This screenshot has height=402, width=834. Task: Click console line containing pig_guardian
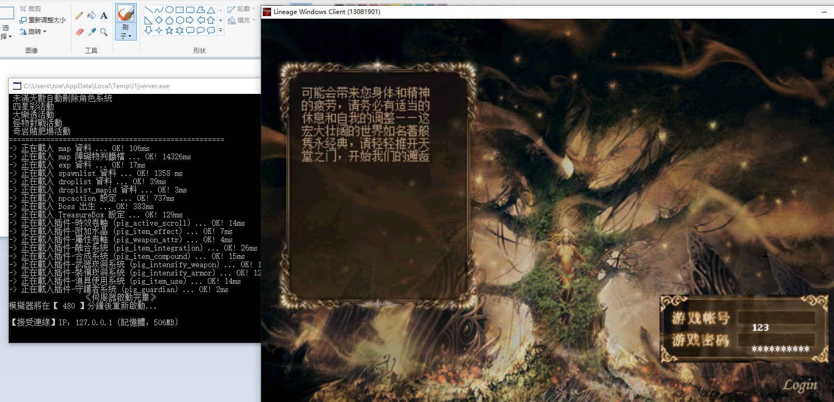pyautogui.click(x=119, y=289)
